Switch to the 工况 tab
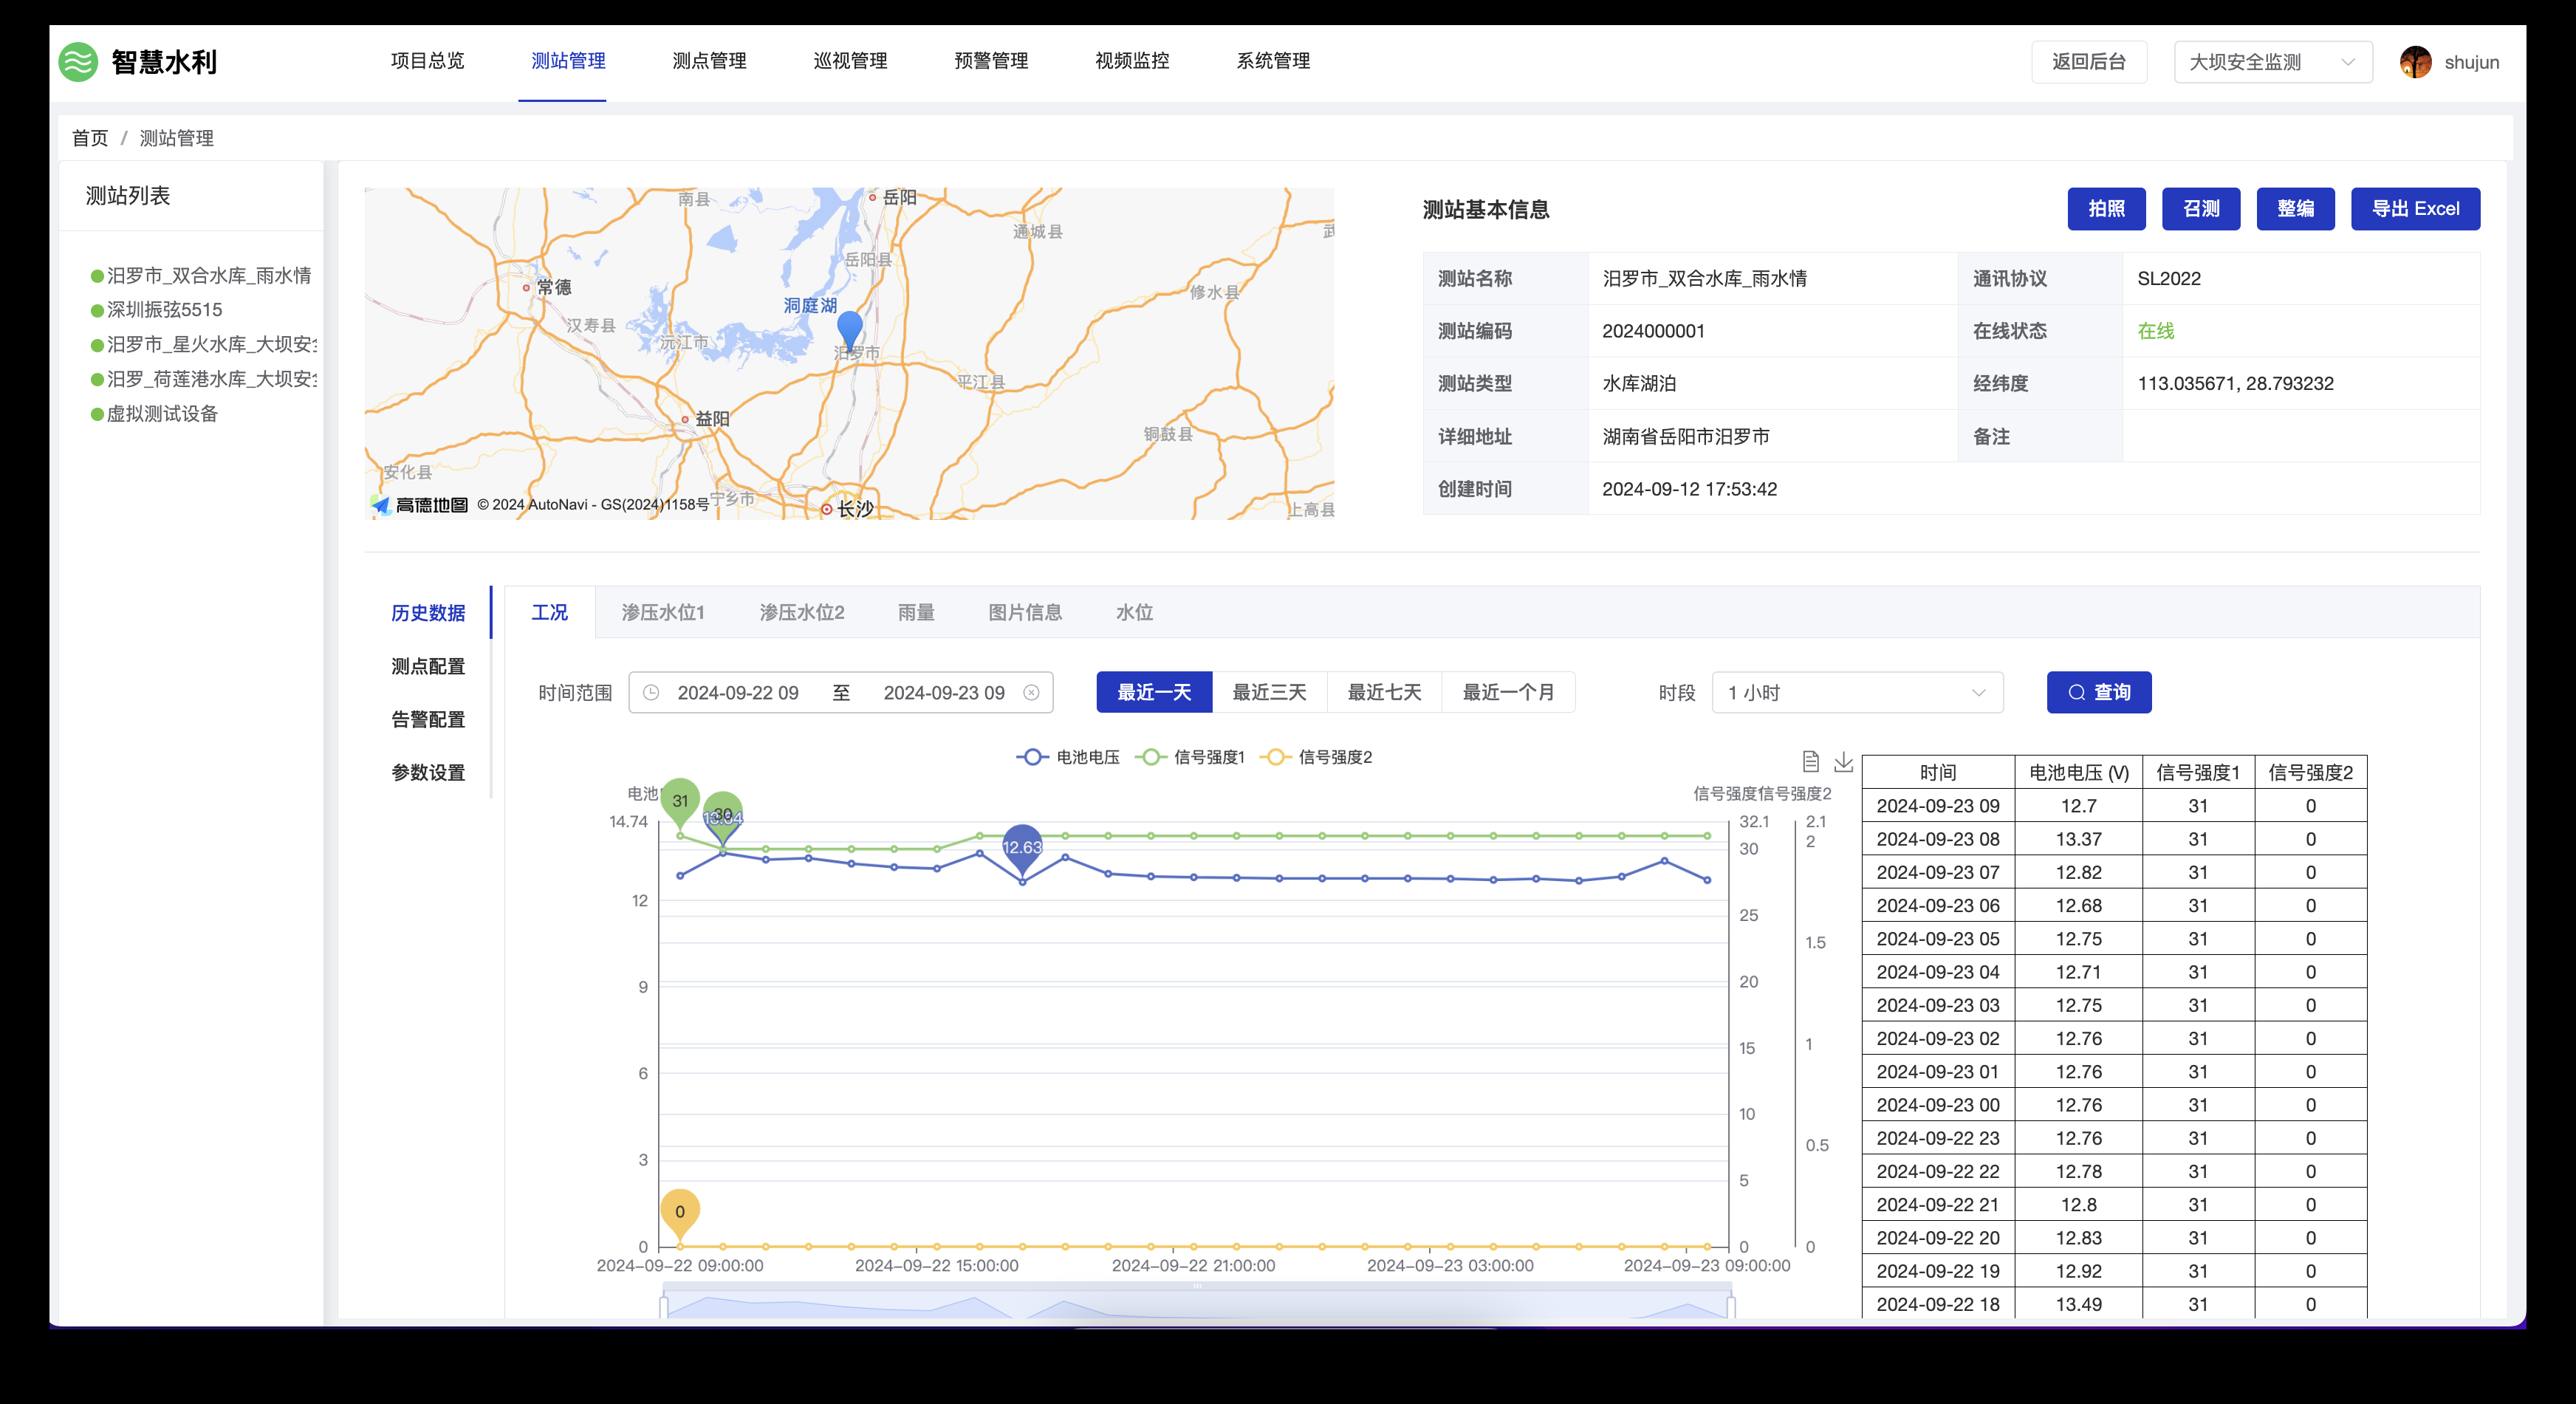 click(x=549, y=612)
